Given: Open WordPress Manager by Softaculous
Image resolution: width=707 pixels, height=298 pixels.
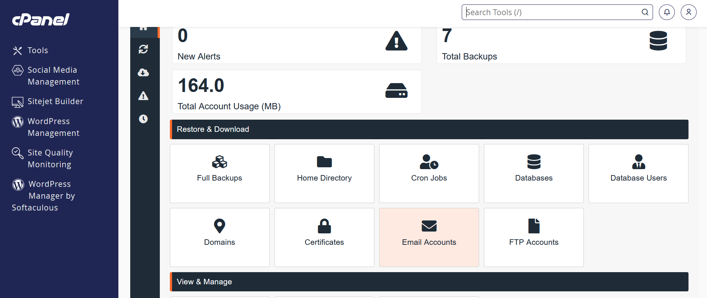Looking at the screenshot, I should coord(43,196).
